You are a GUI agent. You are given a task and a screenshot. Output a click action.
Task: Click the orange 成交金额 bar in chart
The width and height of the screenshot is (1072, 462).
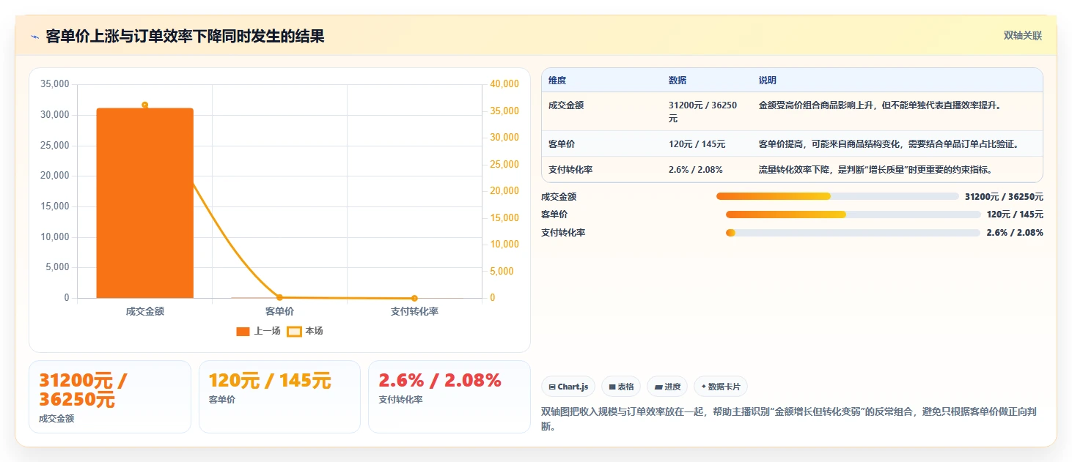click(x=145, y=203)
